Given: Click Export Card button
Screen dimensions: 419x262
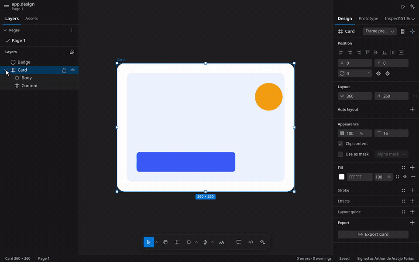Looking at the screenshot, I should click(x=373, y=234).
